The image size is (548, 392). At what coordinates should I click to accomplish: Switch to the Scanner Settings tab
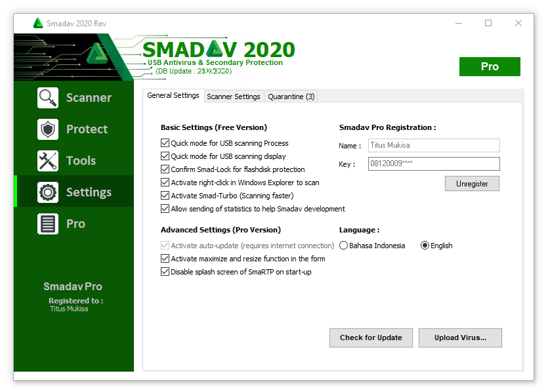point(234,97)
